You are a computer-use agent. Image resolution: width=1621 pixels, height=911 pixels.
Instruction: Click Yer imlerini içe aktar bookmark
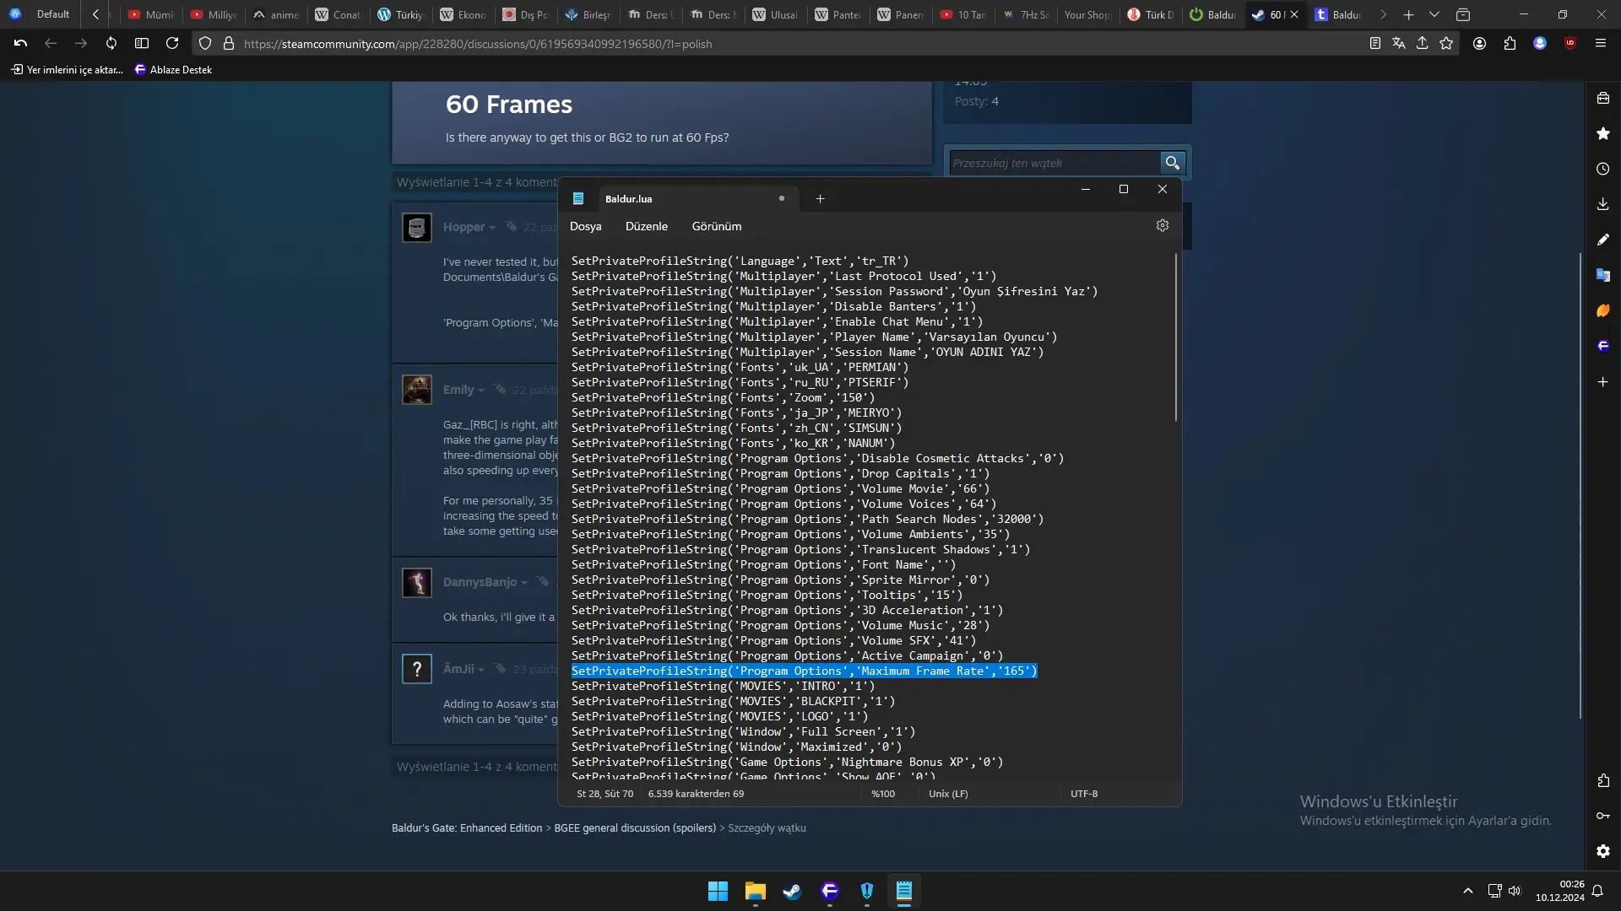(x=67, y=69)
